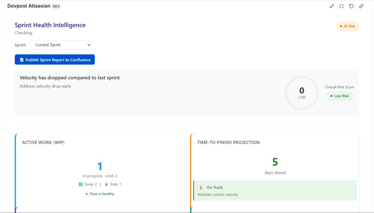Click the green number 5
Screen dimensions: 374x213
[275, 162]
